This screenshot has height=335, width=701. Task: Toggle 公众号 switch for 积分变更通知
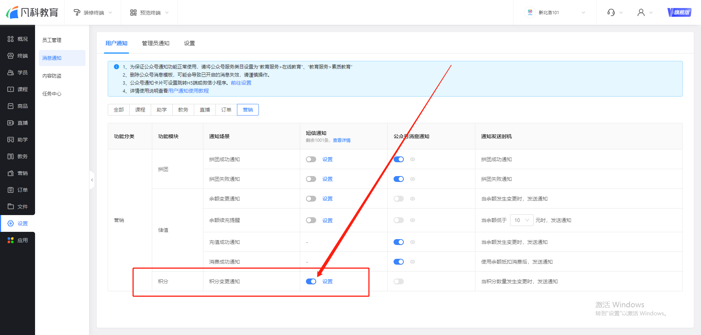[399, 281]
